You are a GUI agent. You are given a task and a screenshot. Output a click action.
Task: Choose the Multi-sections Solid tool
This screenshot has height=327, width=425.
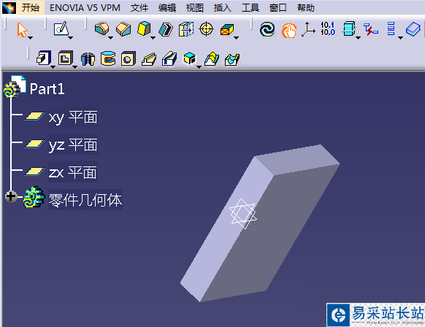tap(212, 58)
